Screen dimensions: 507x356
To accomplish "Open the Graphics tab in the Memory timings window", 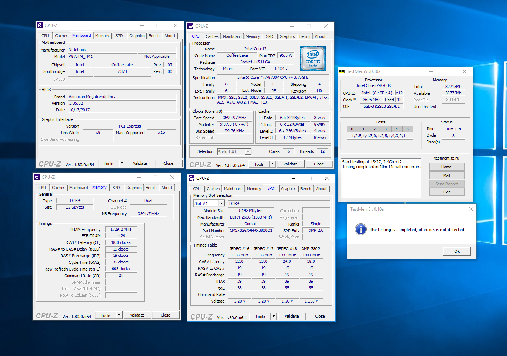I will [134, 188].
